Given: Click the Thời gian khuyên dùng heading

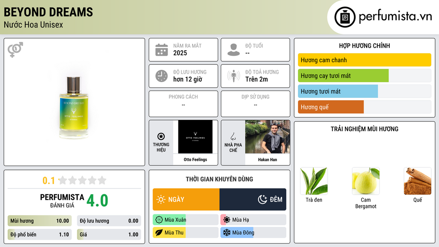Looking at the screenshot, I should click(219, 179).
